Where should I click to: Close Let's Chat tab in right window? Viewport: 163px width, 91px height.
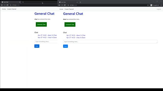(x=77, y=2)
